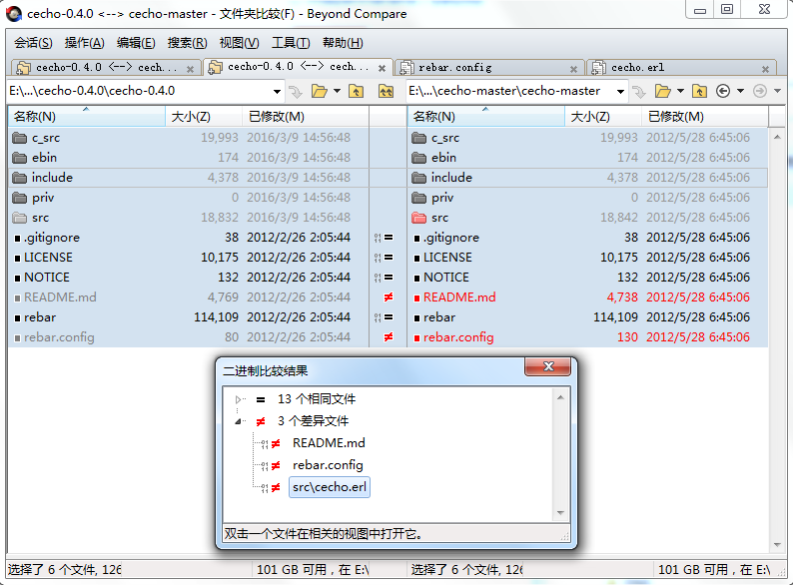
Task: Open the 会话(S) menu
Action: point(33,43)
